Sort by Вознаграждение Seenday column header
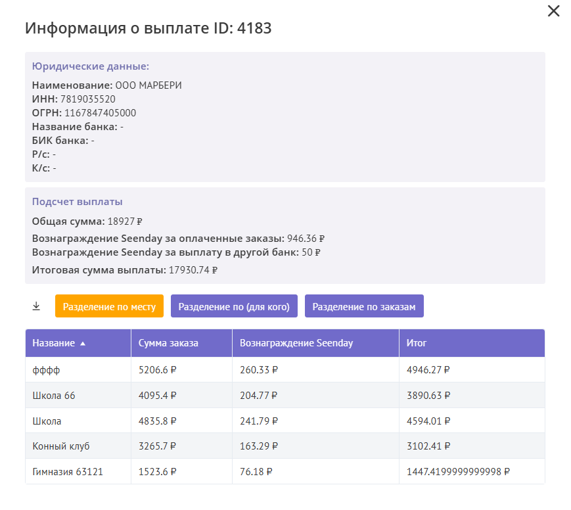The width and height of the screenshot is (571, 510). [296, 343]
